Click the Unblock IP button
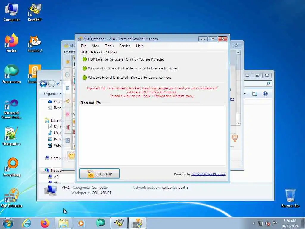This screenshot has height=229, width=305. 99,174
